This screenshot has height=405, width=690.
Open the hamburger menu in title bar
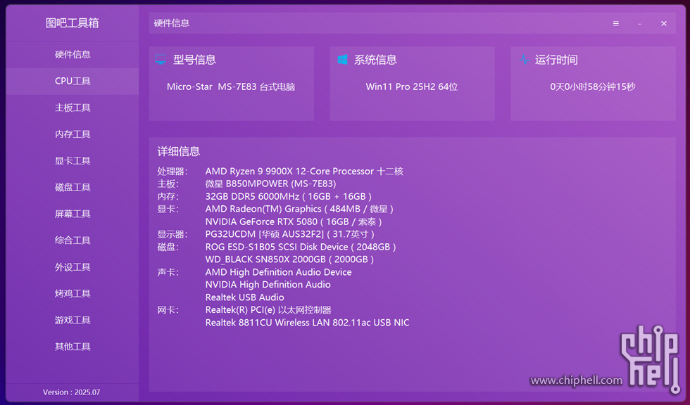616,23
